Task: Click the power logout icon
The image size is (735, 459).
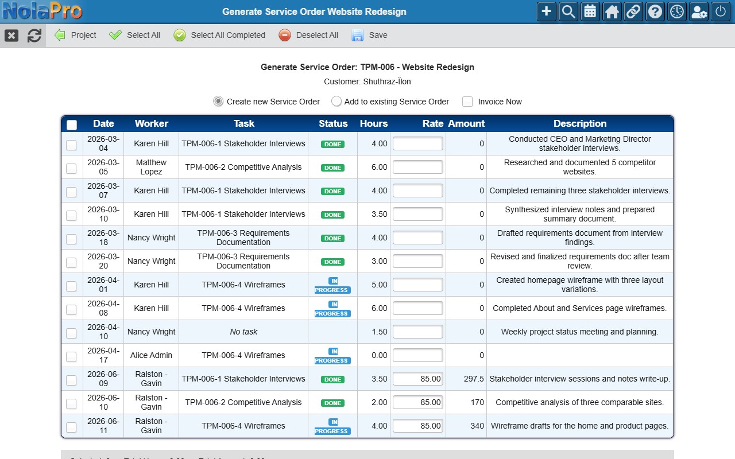Action: click(x=721, y=11)
